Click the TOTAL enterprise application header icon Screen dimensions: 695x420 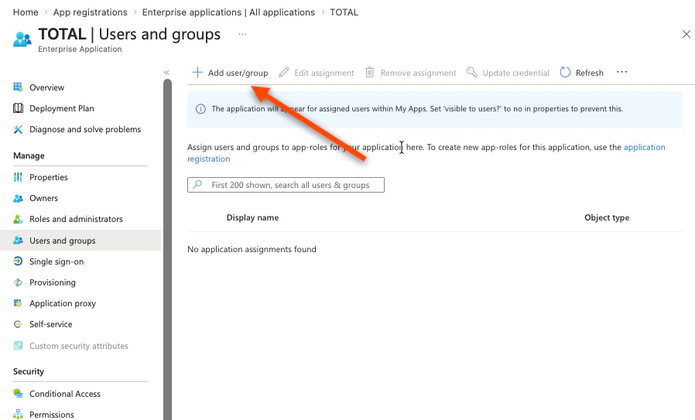tap(22, 39)
